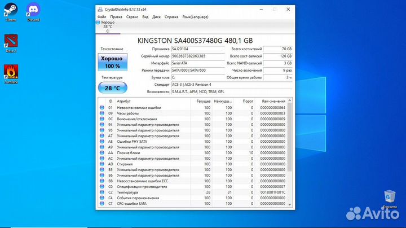Click the attribute list scrollbar down arrow

pos(290,204)
